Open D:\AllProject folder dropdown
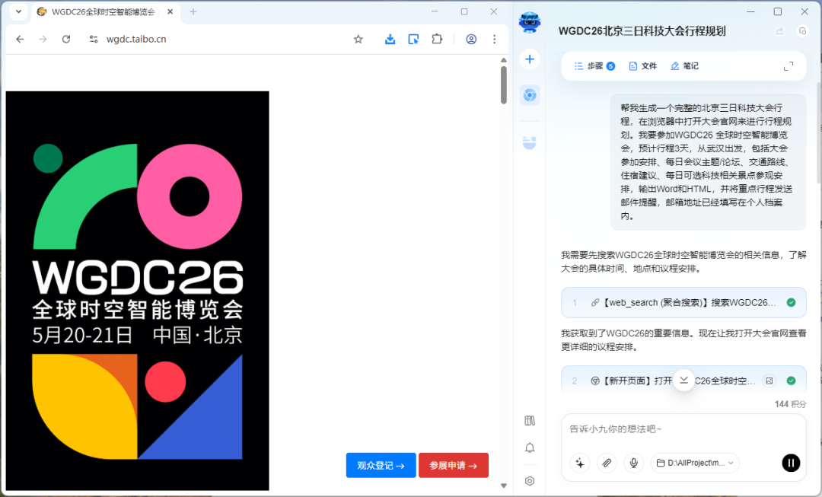The height and width of the screenshot is (497, 822). [x=695, y=463]
